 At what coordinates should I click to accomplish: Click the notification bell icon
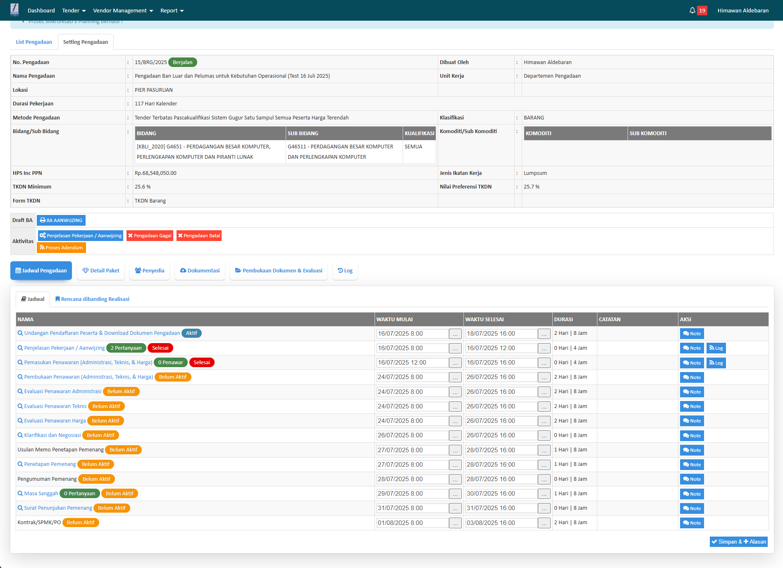click(x=692, y=10)
